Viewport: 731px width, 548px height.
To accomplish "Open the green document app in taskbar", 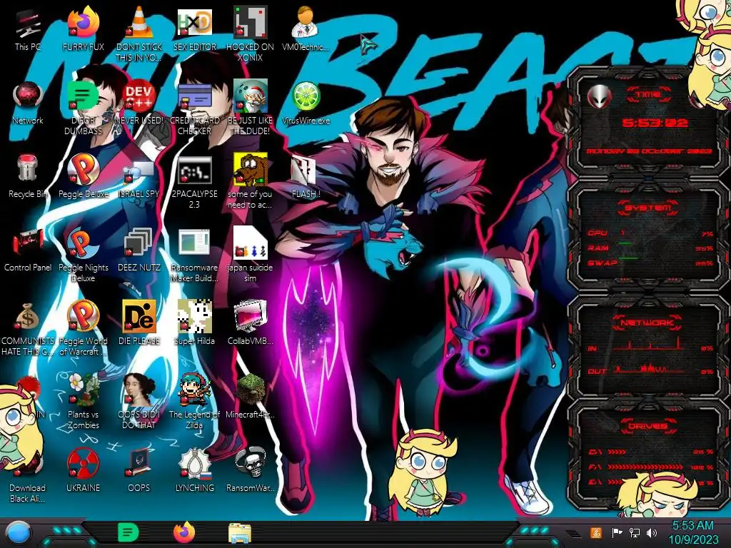I will (x=128, y=532).
